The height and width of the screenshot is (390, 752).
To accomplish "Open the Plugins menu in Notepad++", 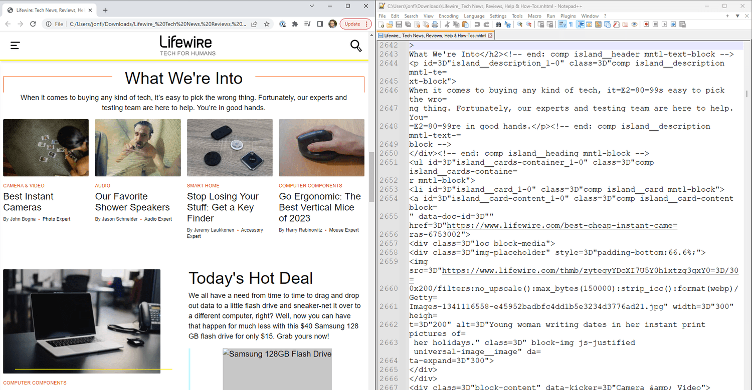I will click(x=568, y=16).
